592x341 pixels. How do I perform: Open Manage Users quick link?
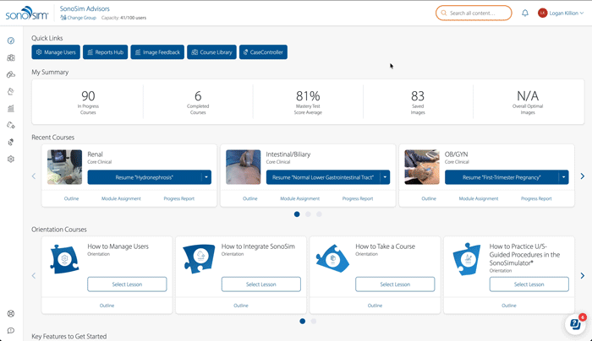click(x=56, y=52)
